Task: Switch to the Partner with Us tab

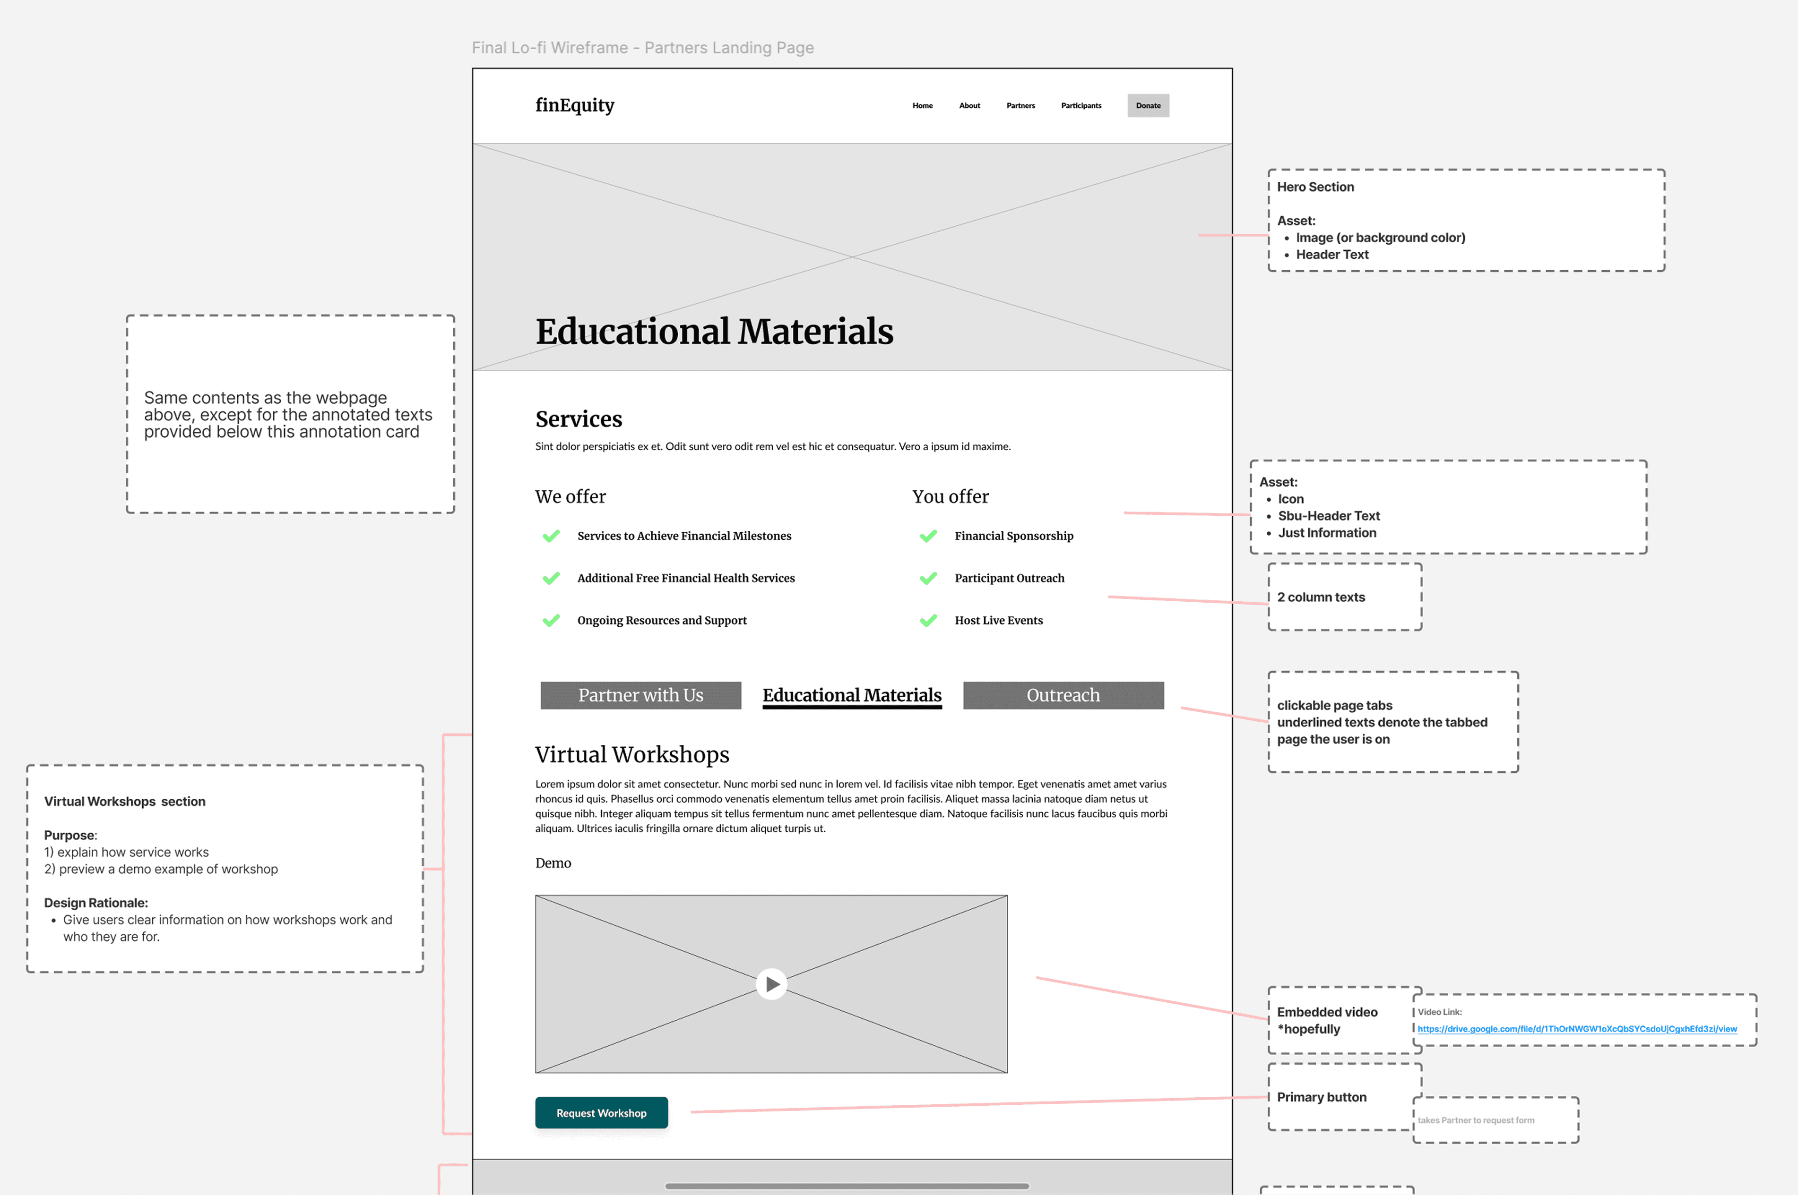Action: click(x=640, y=695)
